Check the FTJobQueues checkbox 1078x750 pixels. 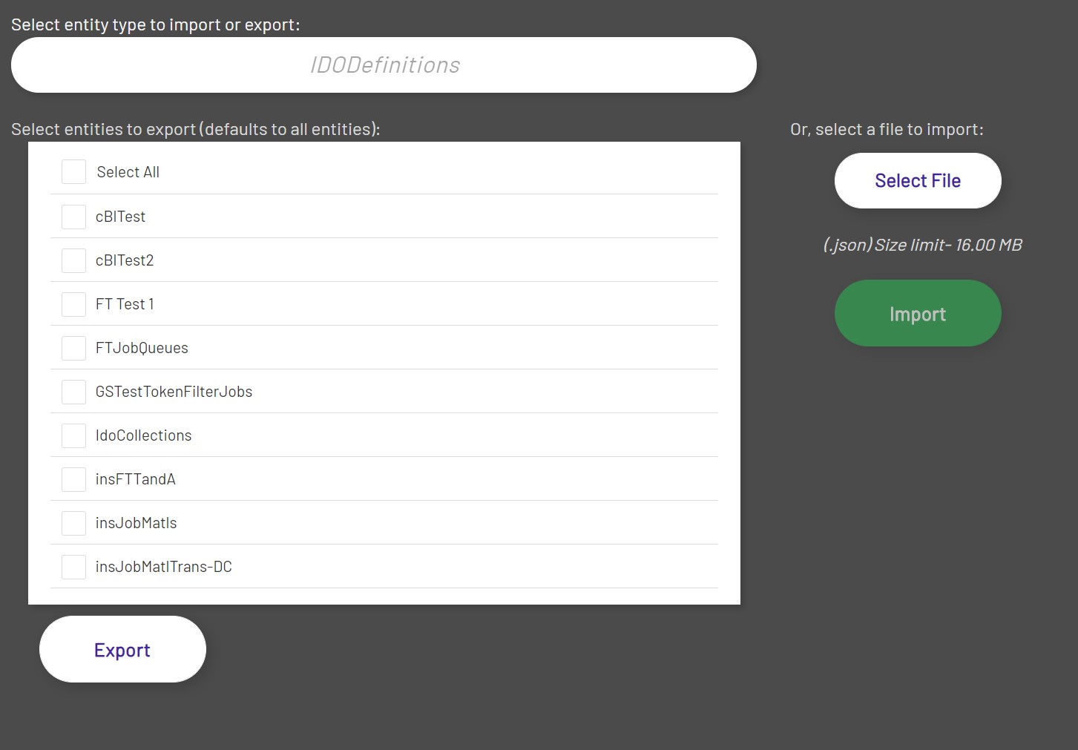[73, 348]
